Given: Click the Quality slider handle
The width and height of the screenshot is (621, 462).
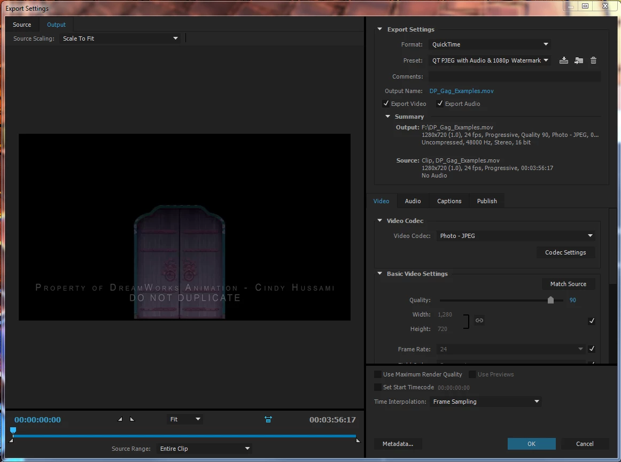Looking at the screenshot, I should [550, 300].
